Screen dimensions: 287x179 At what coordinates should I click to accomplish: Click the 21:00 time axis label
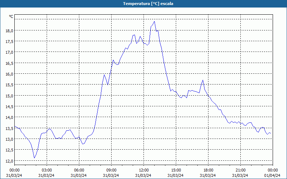240,170
